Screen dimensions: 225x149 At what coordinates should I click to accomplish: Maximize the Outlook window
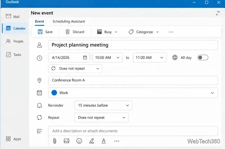pos(206,2)
